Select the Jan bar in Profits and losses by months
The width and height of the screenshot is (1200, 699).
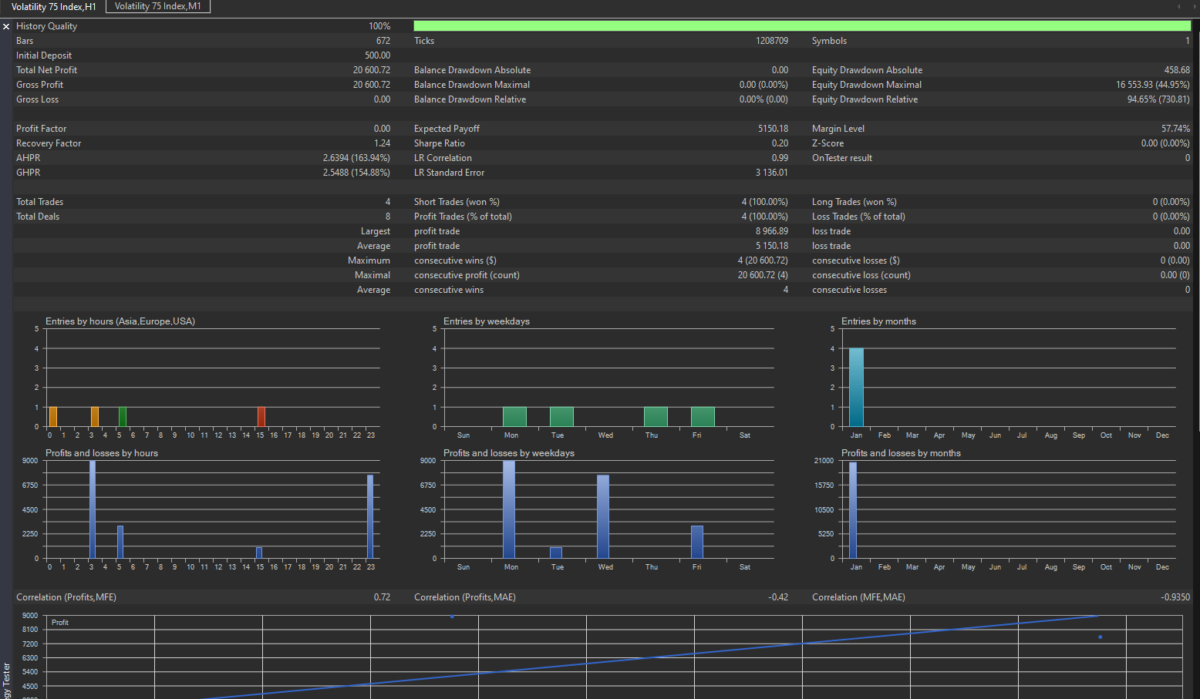853,510
